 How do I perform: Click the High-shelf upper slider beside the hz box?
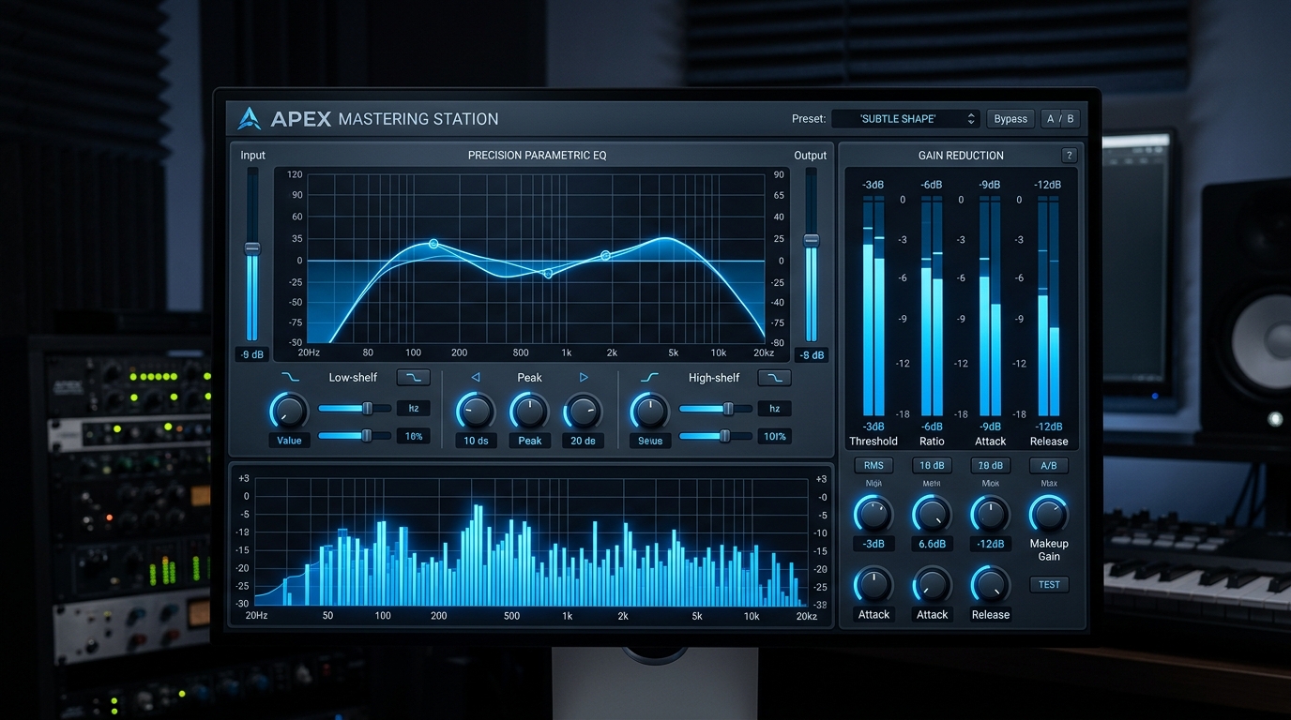pyautogui.click(x=716, y=408)
